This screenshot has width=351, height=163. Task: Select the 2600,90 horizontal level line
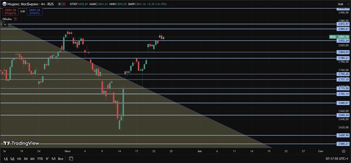(x=168, y=135)
